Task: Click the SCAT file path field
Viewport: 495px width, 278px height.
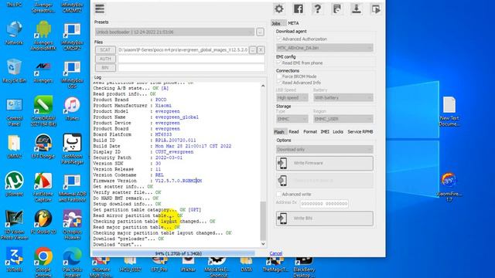Action: pos(183,49)
